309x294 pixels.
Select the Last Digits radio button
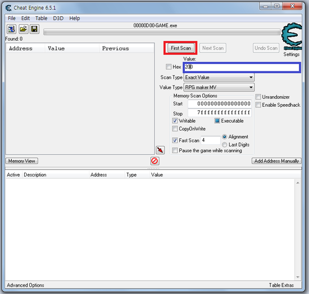pyautogui.click(x=225, y=144)
